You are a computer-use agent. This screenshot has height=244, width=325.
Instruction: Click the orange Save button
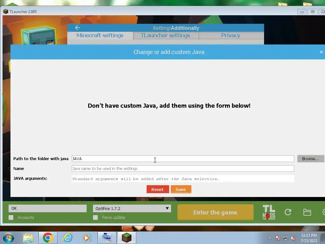click(x=181, y=189)
